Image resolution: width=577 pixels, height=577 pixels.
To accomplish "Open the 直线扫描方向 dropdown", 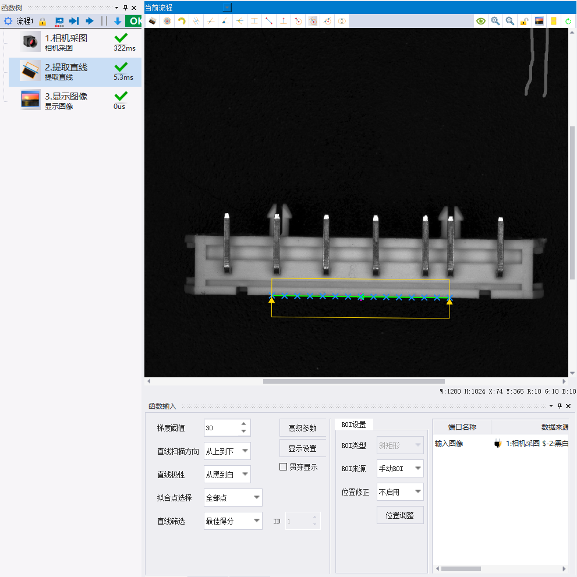I will [x=228, y=451].
